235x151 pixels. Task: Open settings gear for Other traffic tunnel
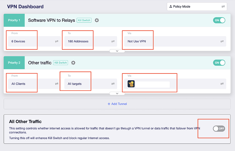(73, 63)
